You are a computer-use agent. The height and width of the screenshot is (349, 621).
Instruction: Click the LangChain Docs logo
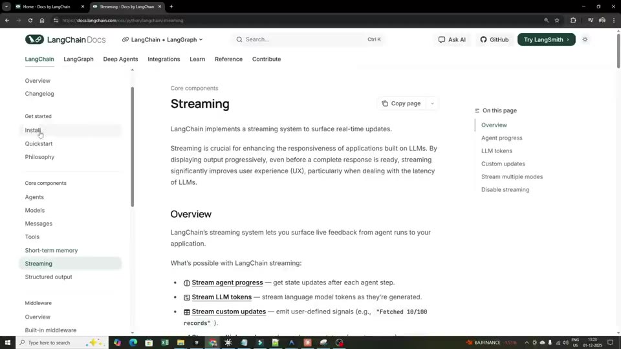(65, 39)
